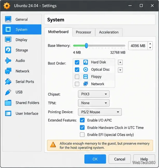
Task: Click the Hard Disk icon in boot order
Action: (86, 62)
